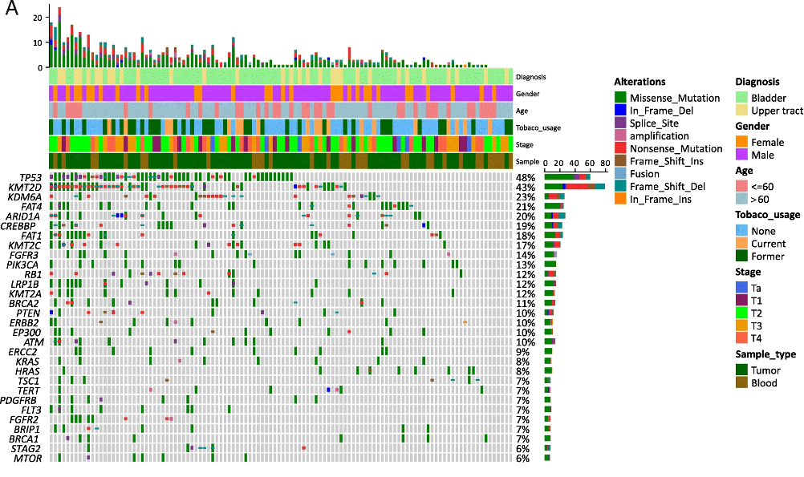Click the T1 stage legend swatch
The image size is (804, 477).
741,301
